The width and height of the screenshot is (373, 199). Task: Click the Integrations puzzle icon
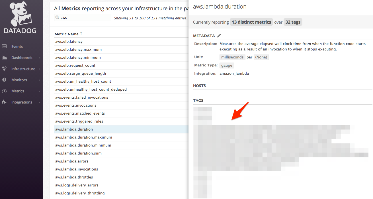click(x=4, y=102)
